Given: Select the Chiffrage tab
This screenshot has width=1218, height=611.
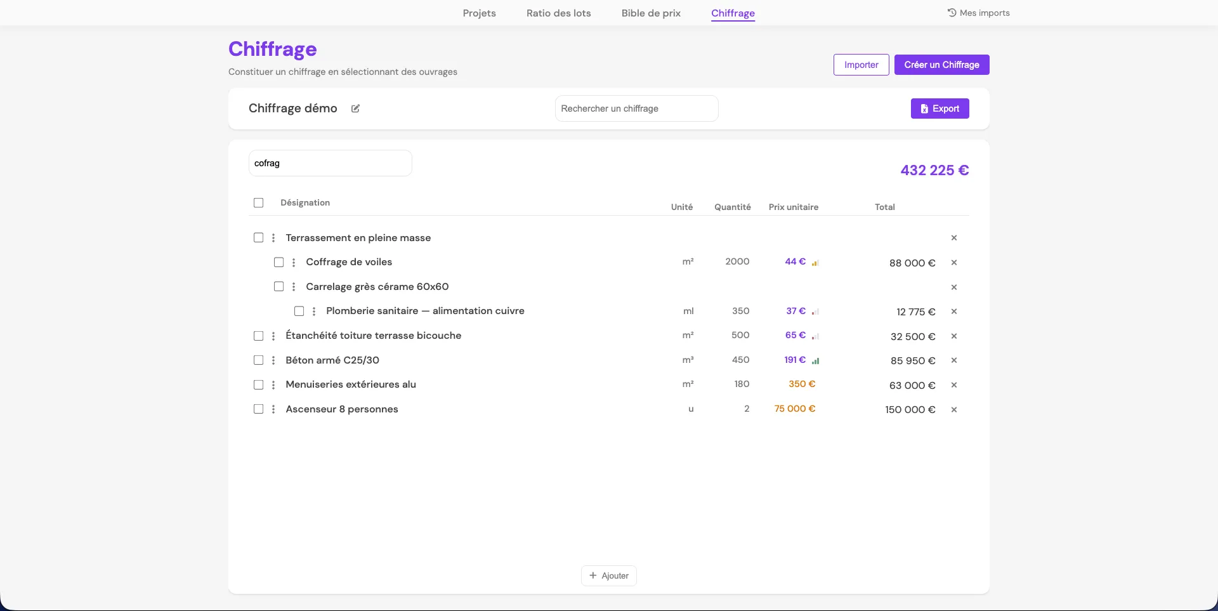Looking at the screenshot, I should [x=733, y=13].
